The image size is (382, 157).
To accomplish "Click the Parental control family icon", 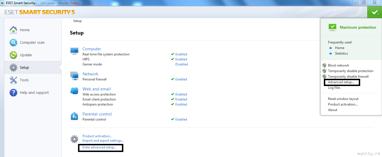I will pyautogui.click(x=74, y=116).
